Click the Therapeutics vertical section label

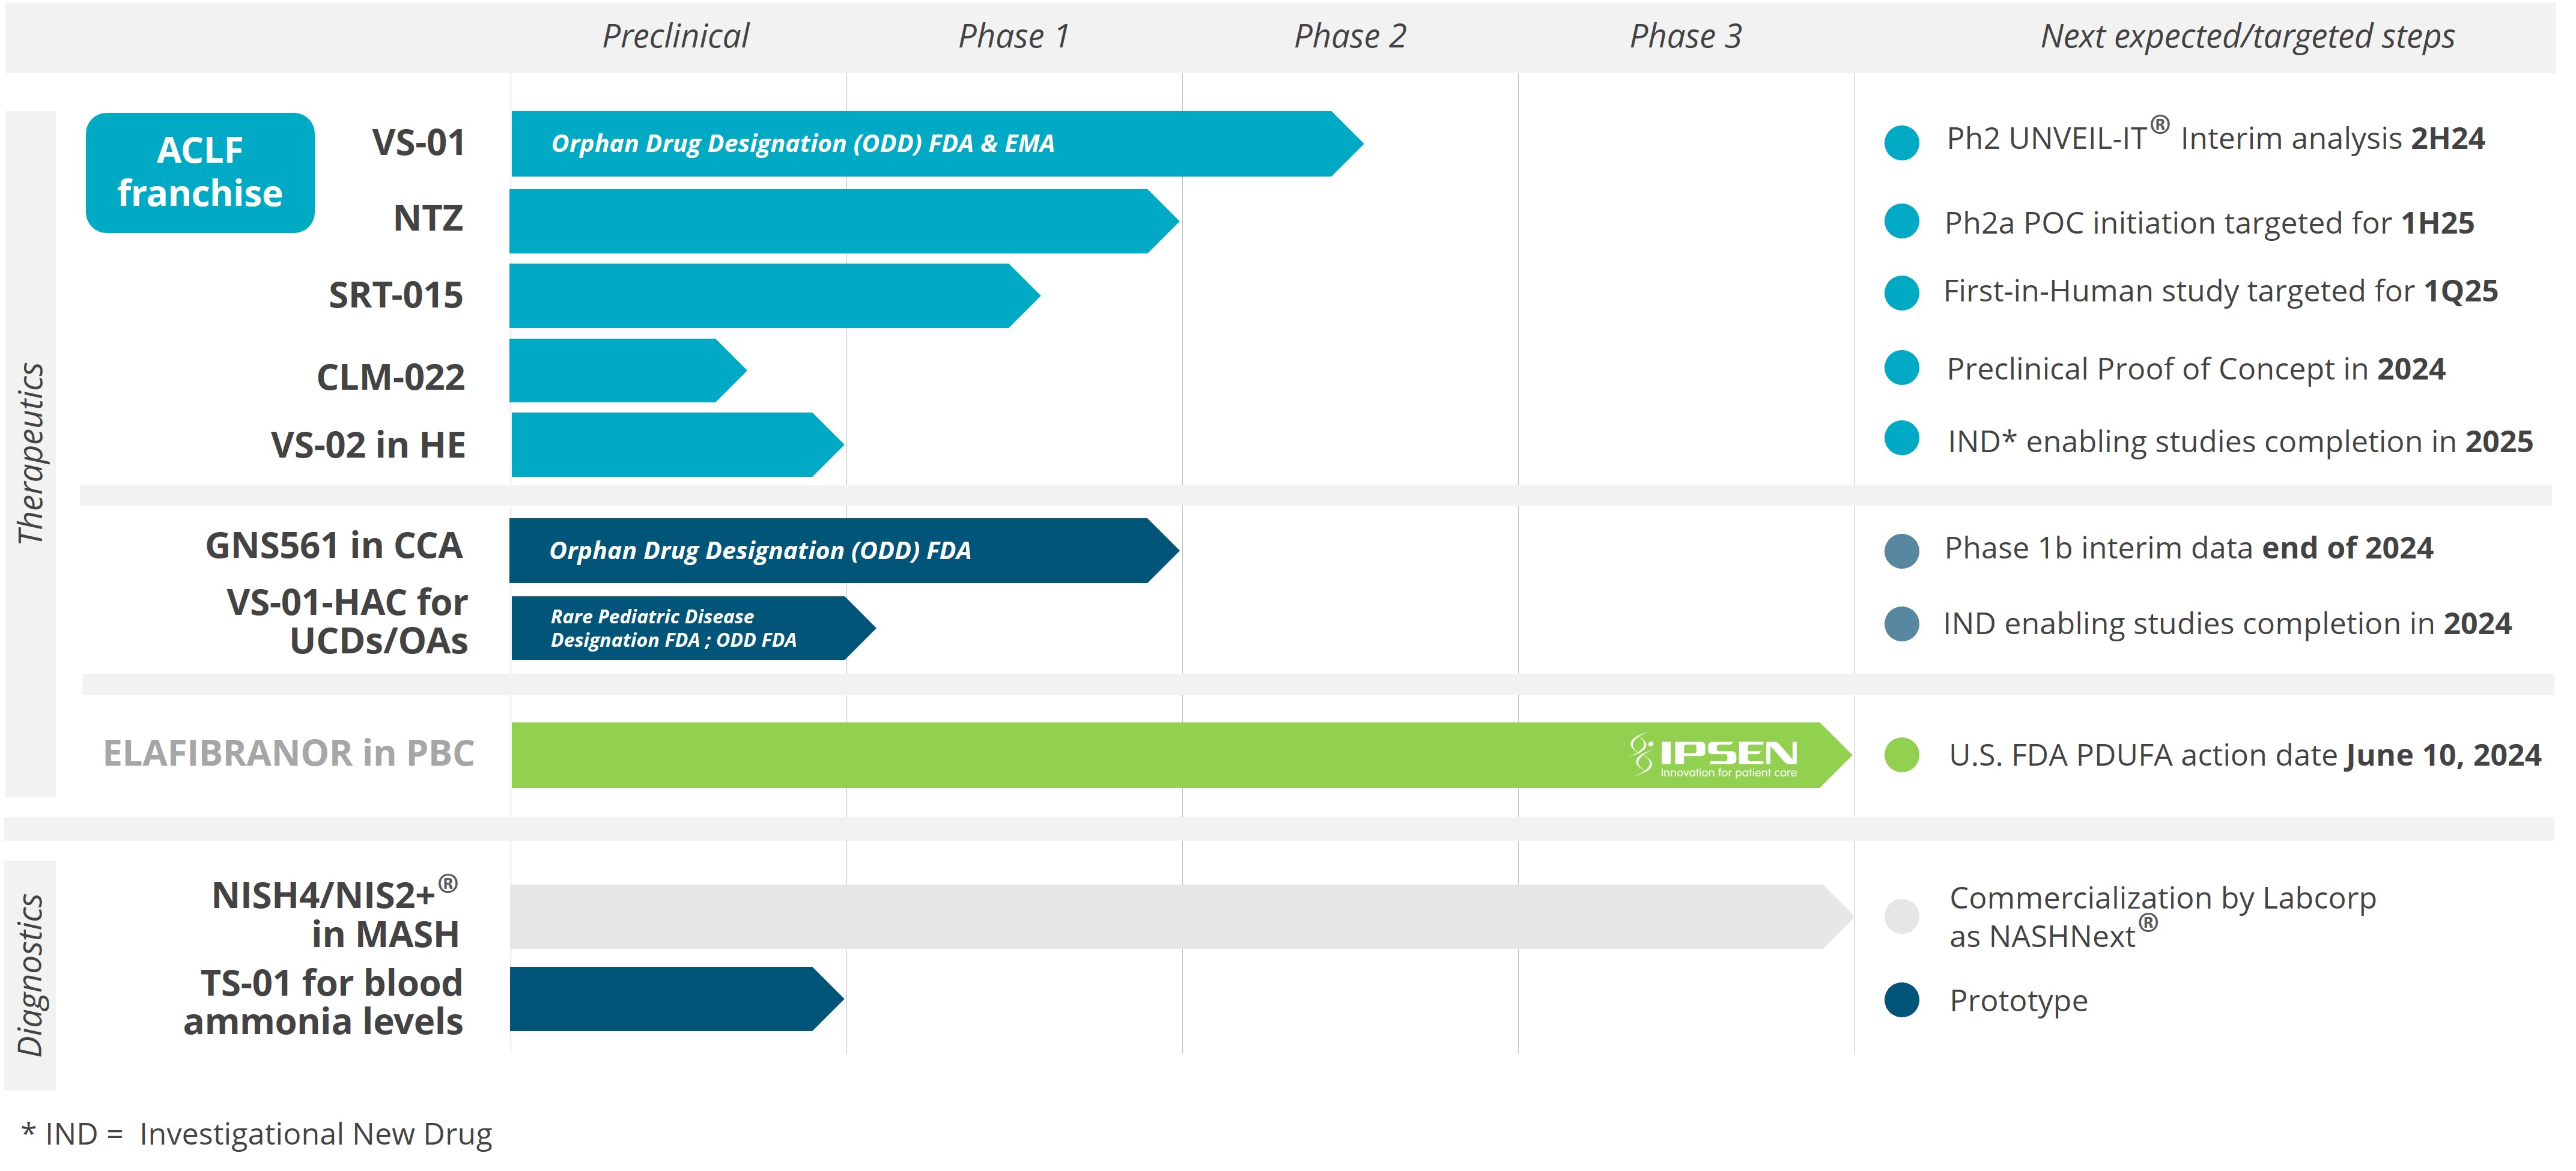pos(31,454)
